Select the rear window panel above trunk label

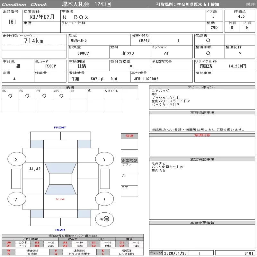[60, 190]
